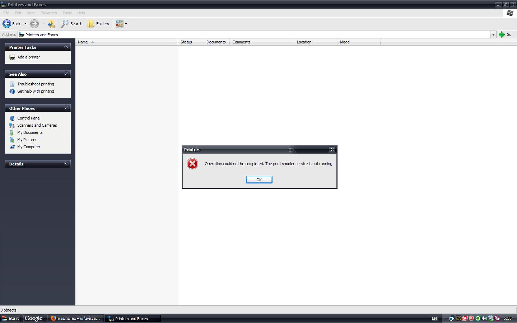Click the Add a printer icon
This screenshot has width=517, height=323.
[x=12, y=57]
